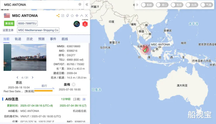Click the round dark wave logo badge

(77, 24)
